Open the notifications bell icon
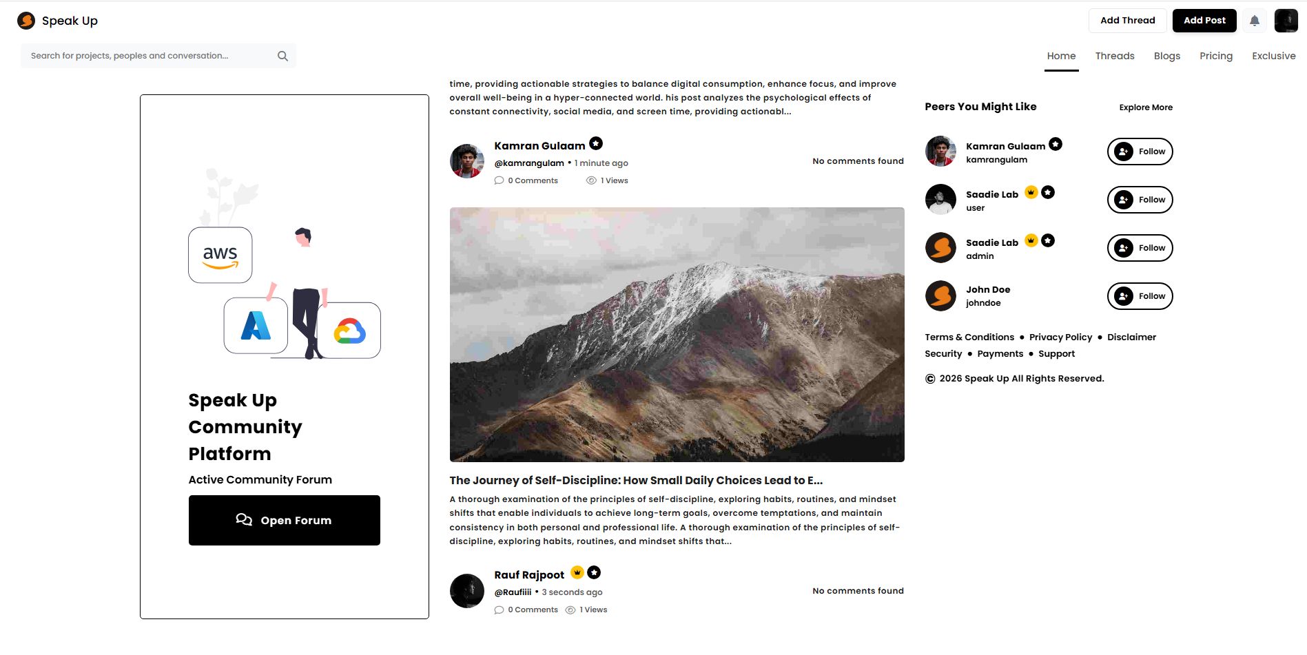The image size is (1307, 655). 1255,21
